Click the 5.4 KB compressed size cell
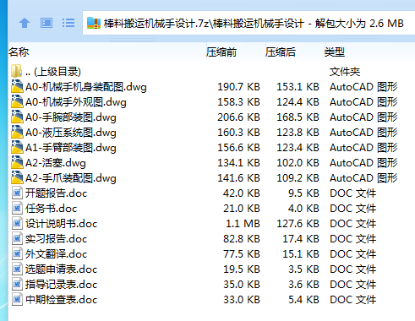415x321 pixels. pyautogui.click(x=303, y=300)
